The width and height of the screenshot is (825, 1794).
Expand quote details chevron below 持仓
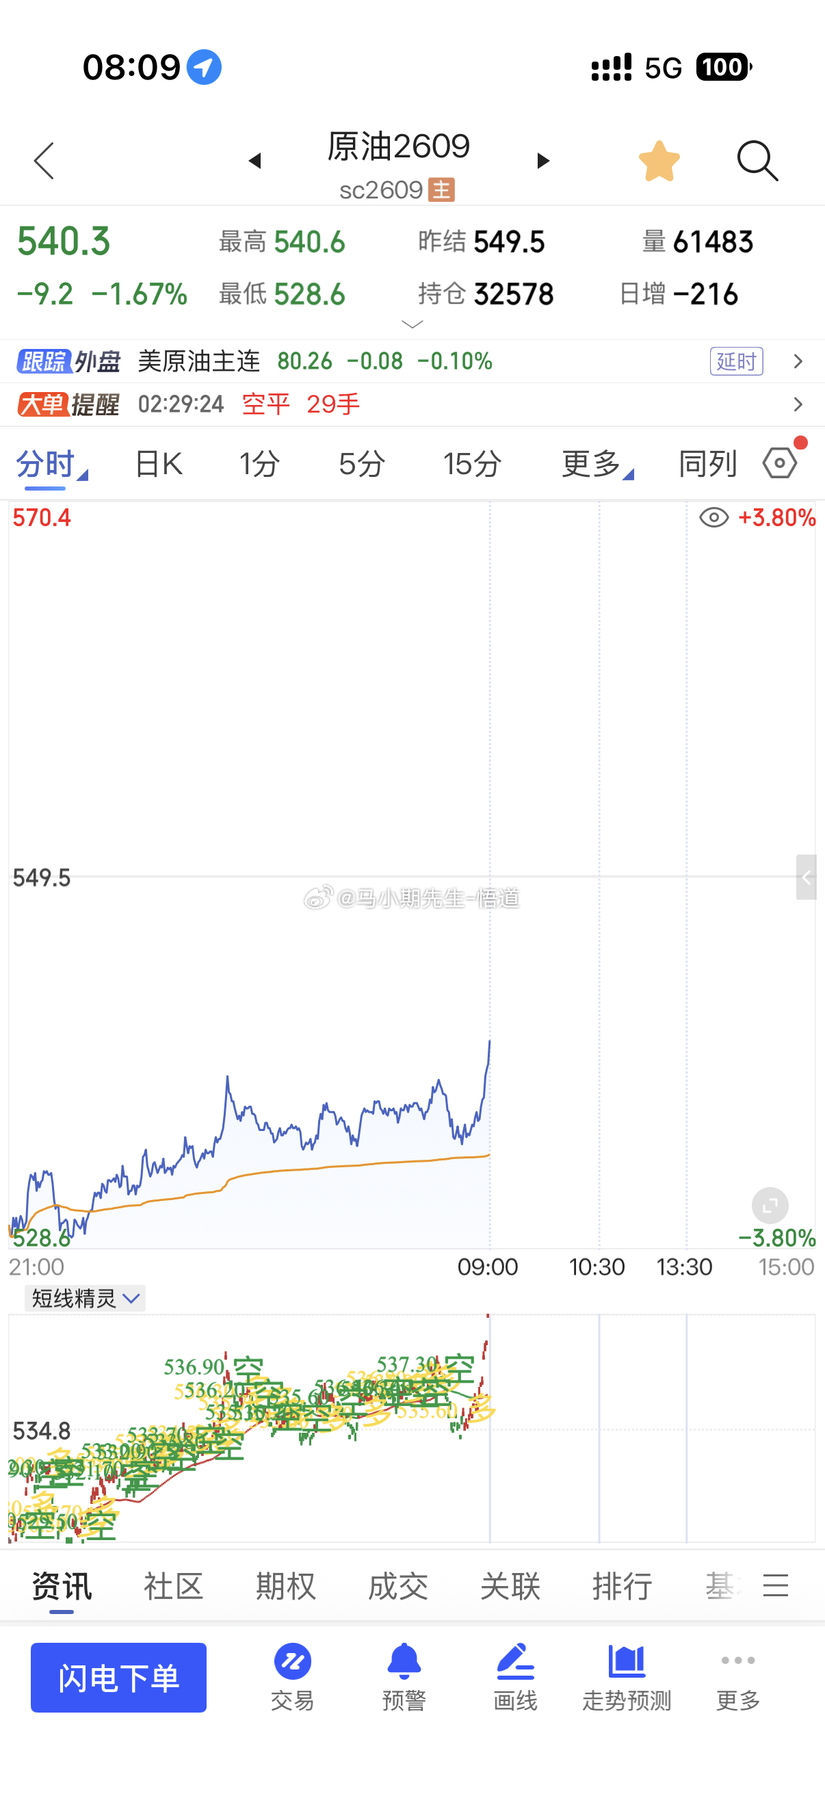413,324
